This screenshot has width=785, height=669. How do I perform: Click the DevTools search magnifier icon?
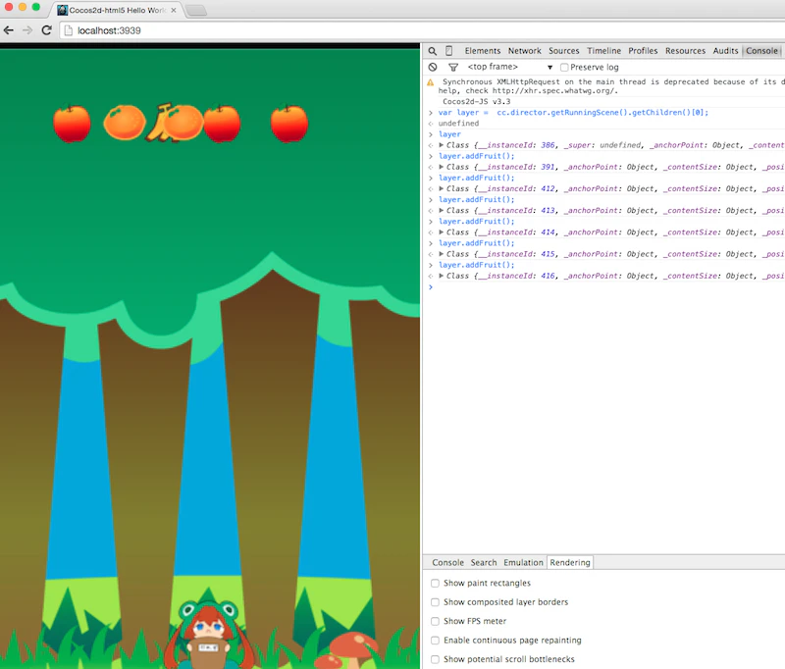tap(433, 51)
